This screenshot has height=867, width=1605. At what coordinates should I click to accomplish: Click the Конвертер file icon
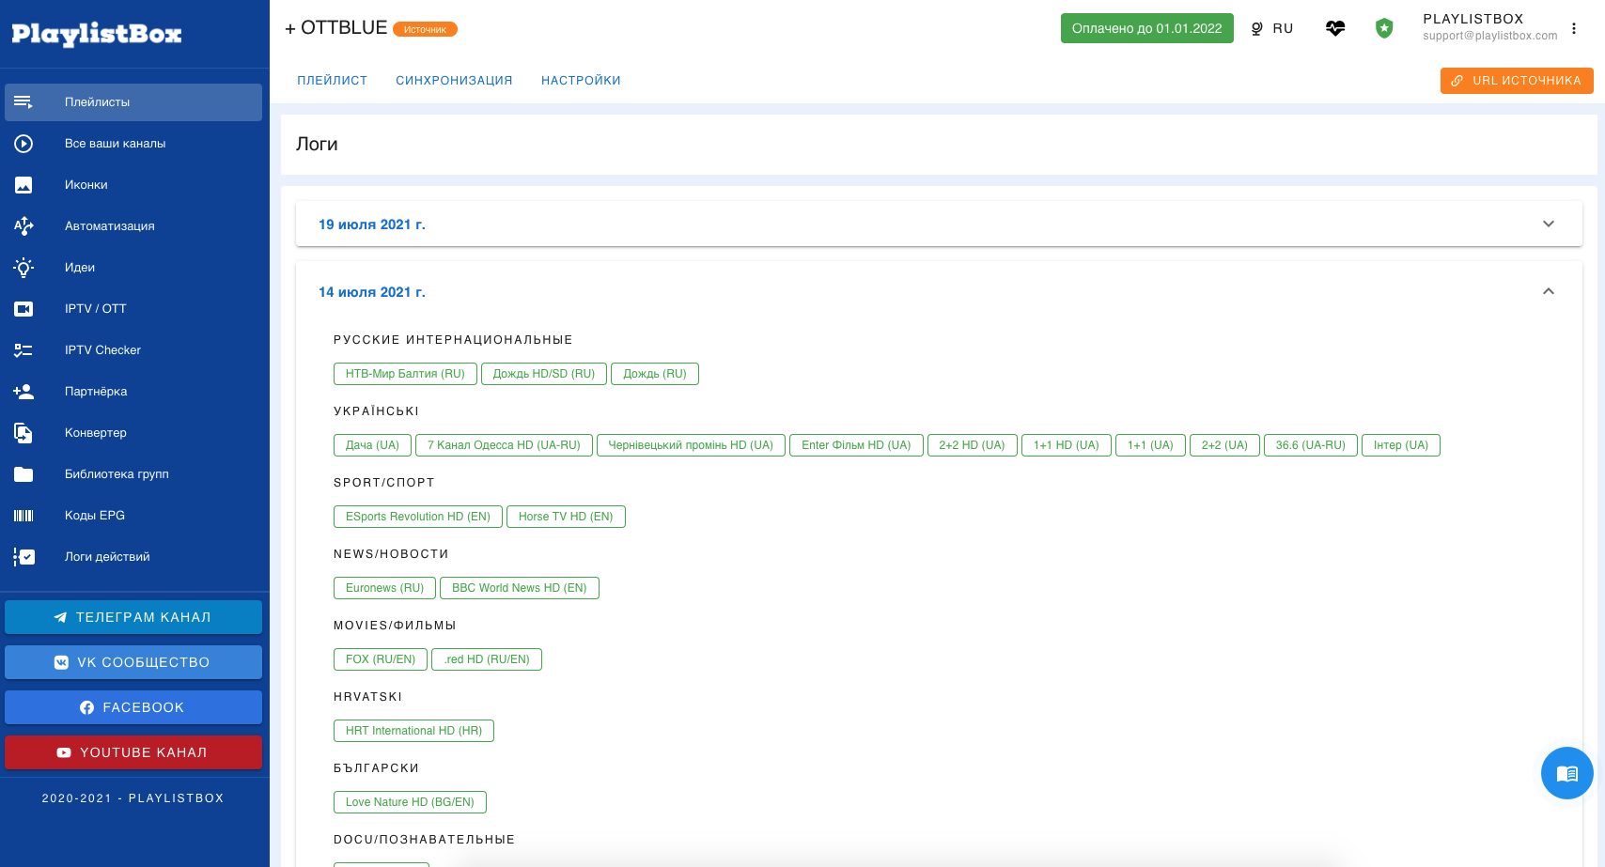tap(23, 433)
